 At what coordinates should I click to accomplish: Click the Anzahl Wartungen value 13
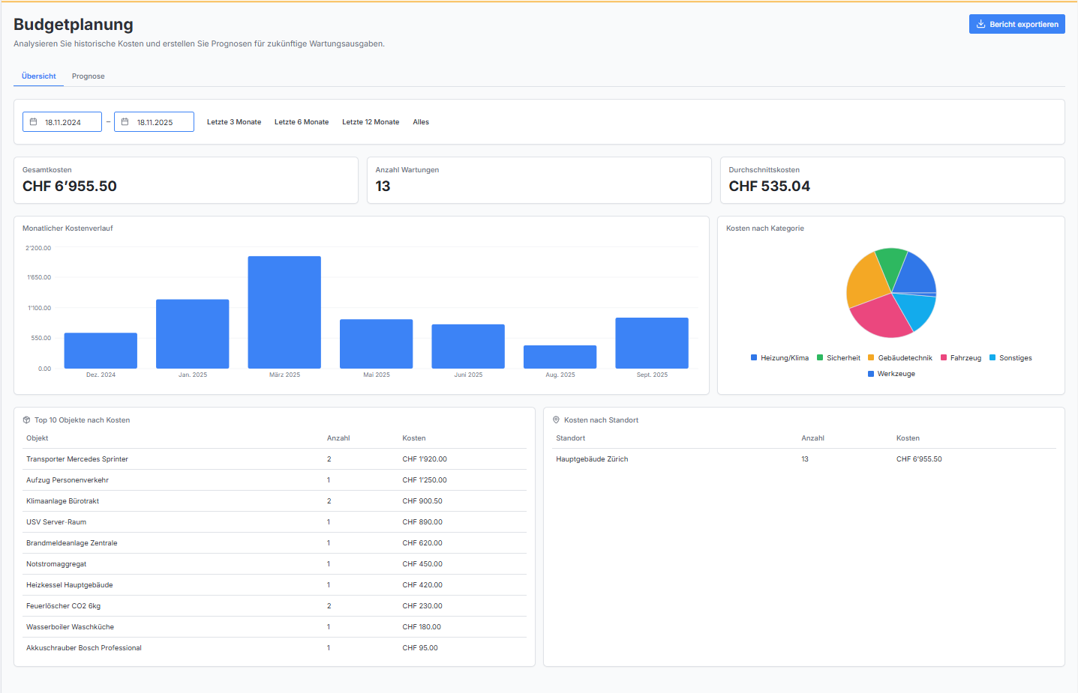point(383,186)
